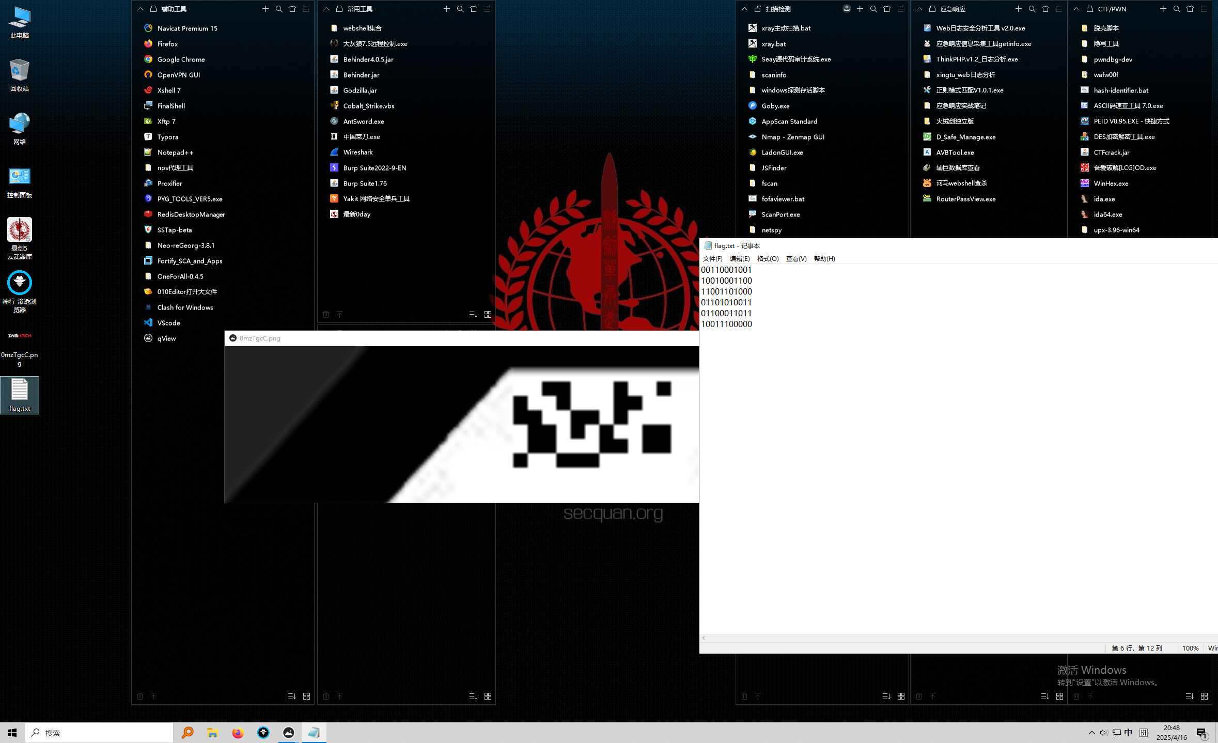Toggle lock icon on 辅助工具 panel

tap(153, 9)
